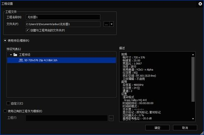Enable the 自定义 checkbox
This screenshot has width=204, height=135.
(x=8, y=103)
